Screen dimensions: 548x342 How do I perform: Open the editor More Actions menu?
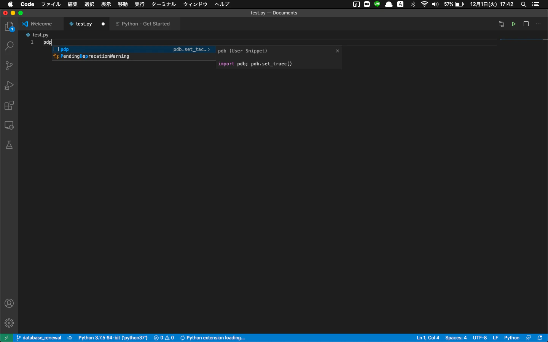(538, 24)
